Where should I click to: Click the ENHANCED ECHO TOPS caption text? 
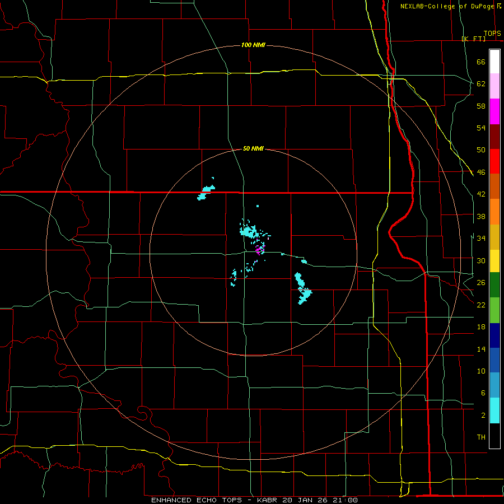(197, 500)
